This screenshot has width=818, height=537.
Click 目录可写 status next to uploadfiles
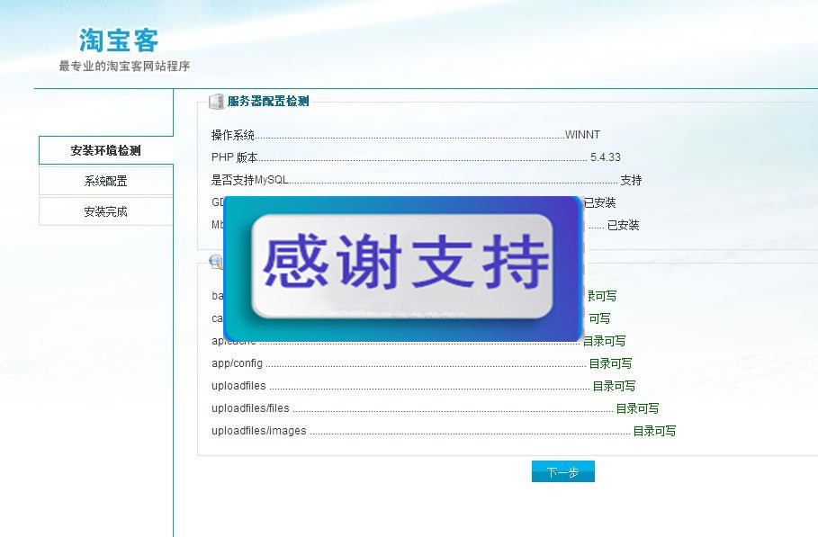[614, 386]
